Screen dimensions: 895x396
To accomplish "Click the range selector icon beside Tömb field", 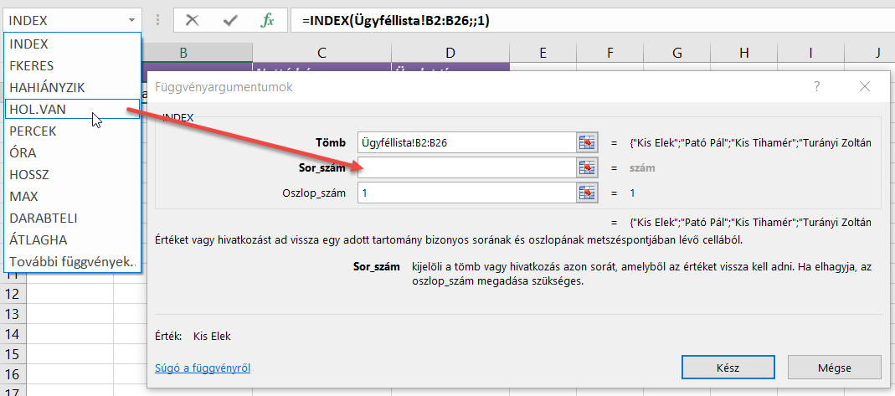I will click(x=588, y=142).
